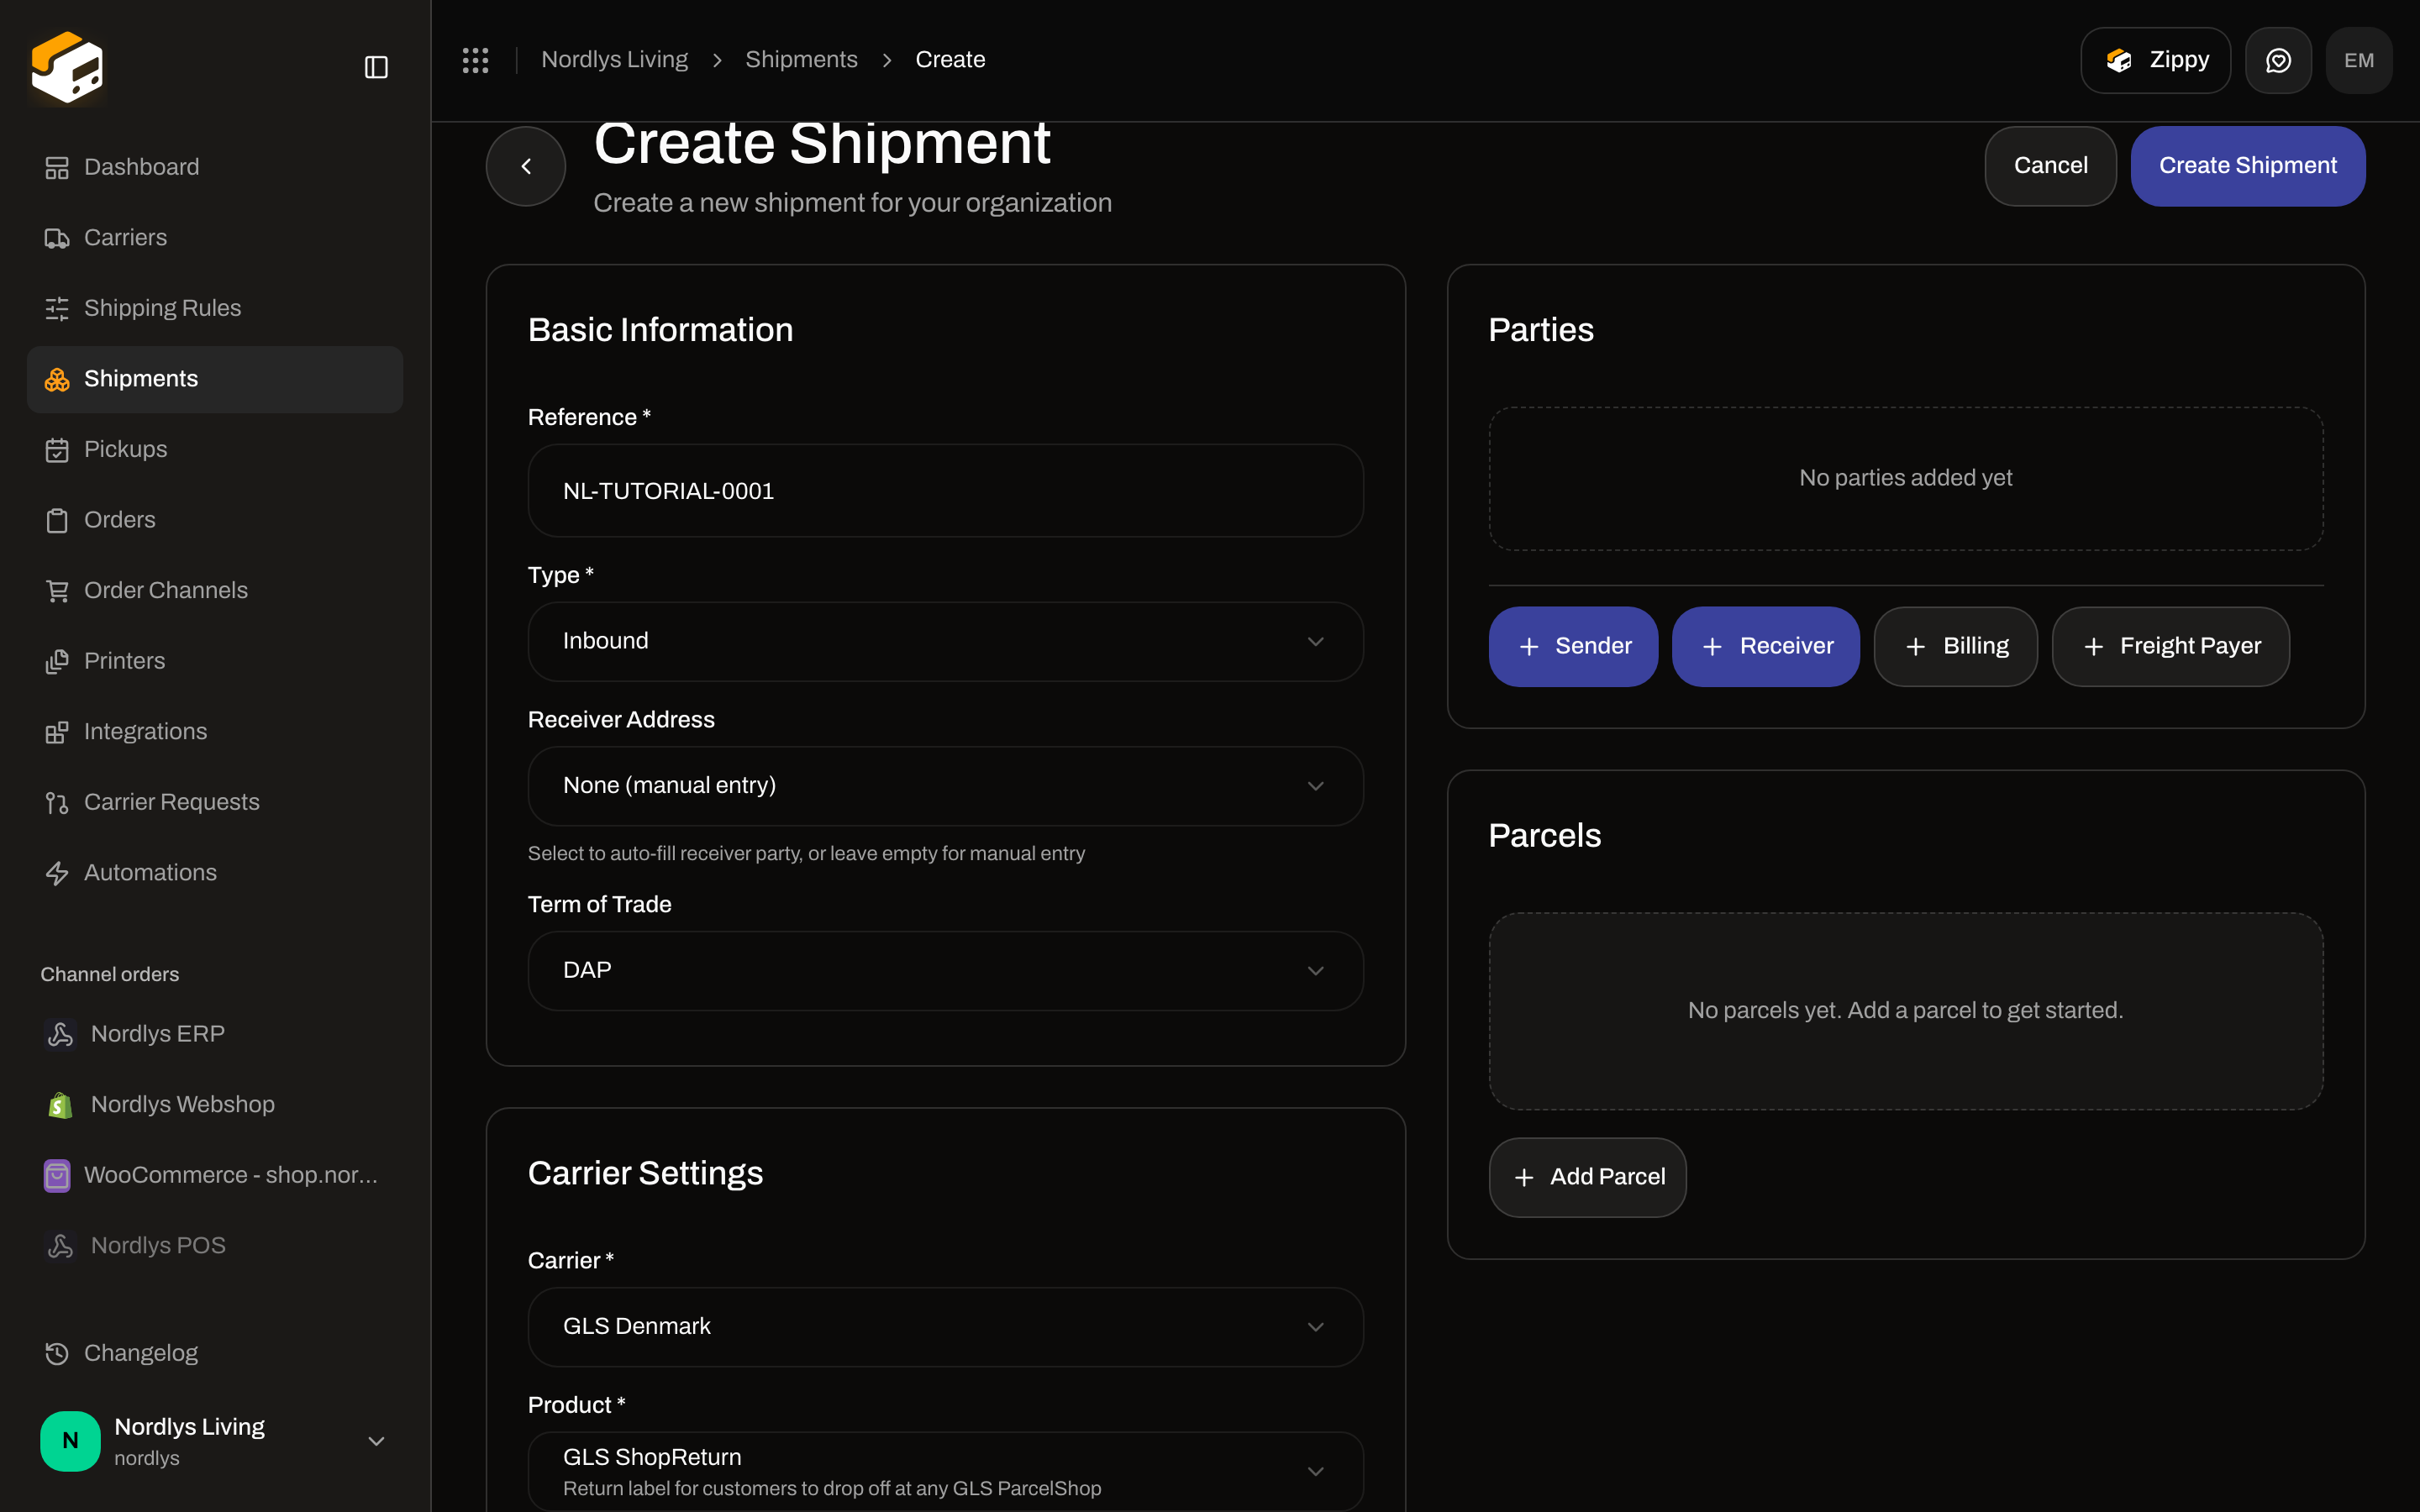Click the Automations lightning icon

tap(57, 873)
